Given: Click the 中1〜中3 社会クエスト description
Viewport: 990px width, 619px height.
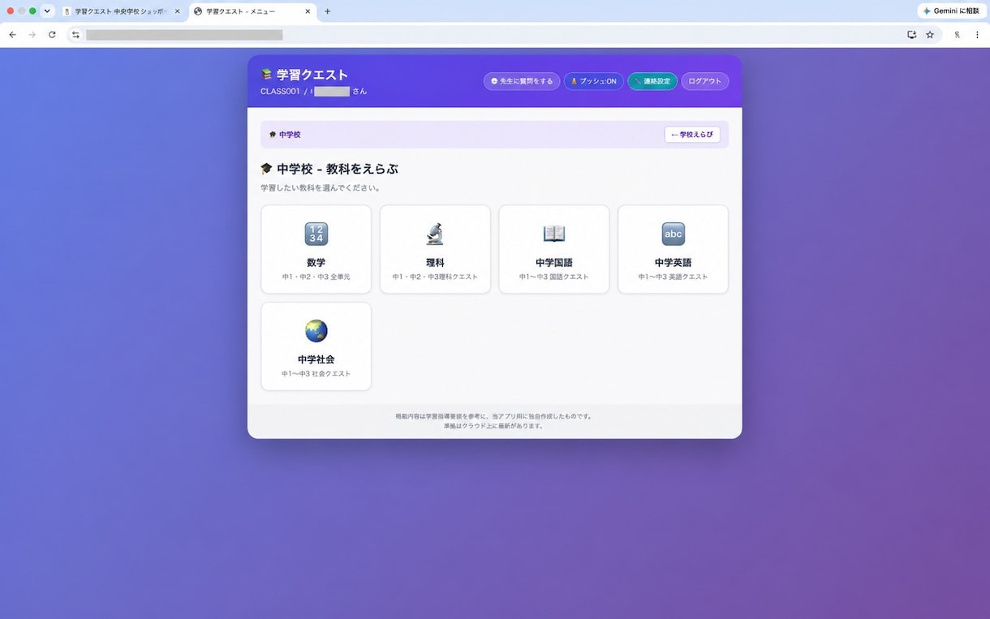Looking at the screenshot, I should [316, 374].
